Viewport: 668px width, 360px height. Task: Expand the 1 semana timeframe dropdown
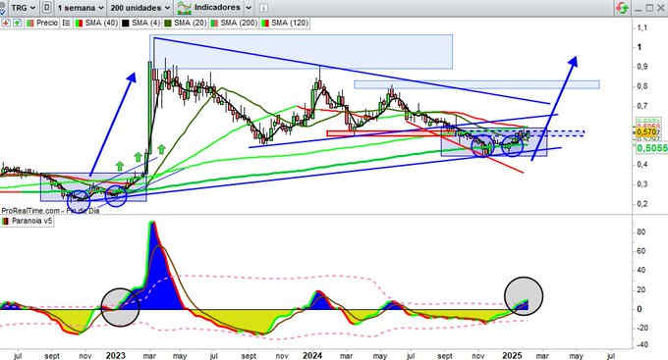coord(81,8)
